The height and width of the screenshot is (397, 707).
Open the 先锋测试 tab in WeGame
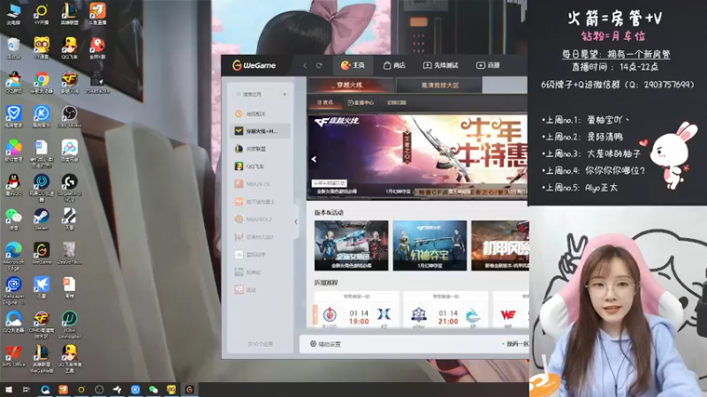[x=440, y=65]
